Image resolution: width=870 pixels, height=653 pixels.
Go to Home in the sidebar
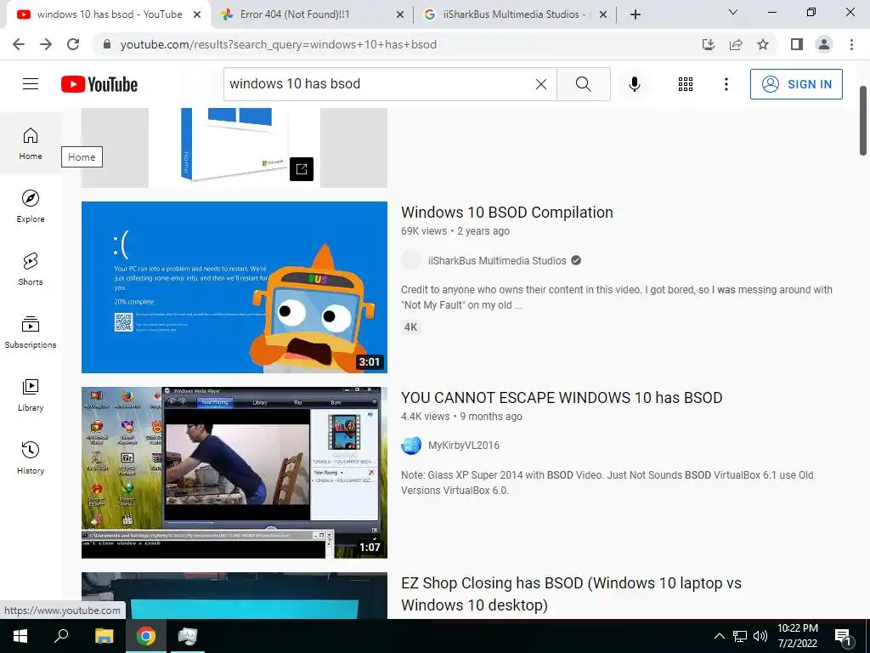[31, 143]
